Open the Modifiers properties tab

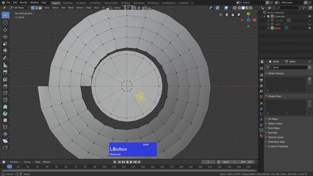pos(261,109)
